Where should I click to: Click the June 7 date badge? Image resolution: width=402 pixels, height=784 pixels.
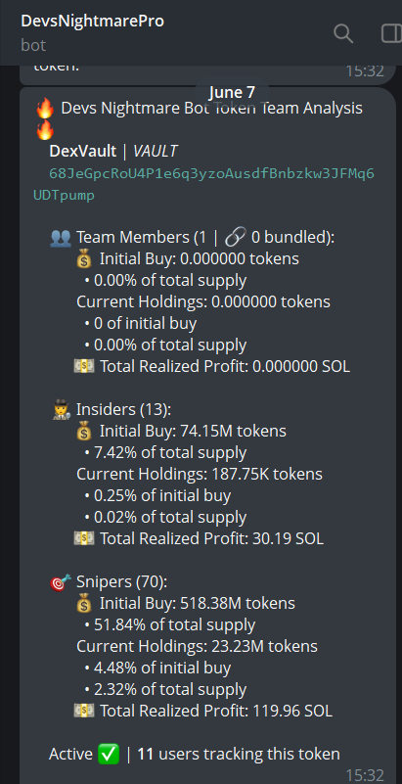pos(232,93)
